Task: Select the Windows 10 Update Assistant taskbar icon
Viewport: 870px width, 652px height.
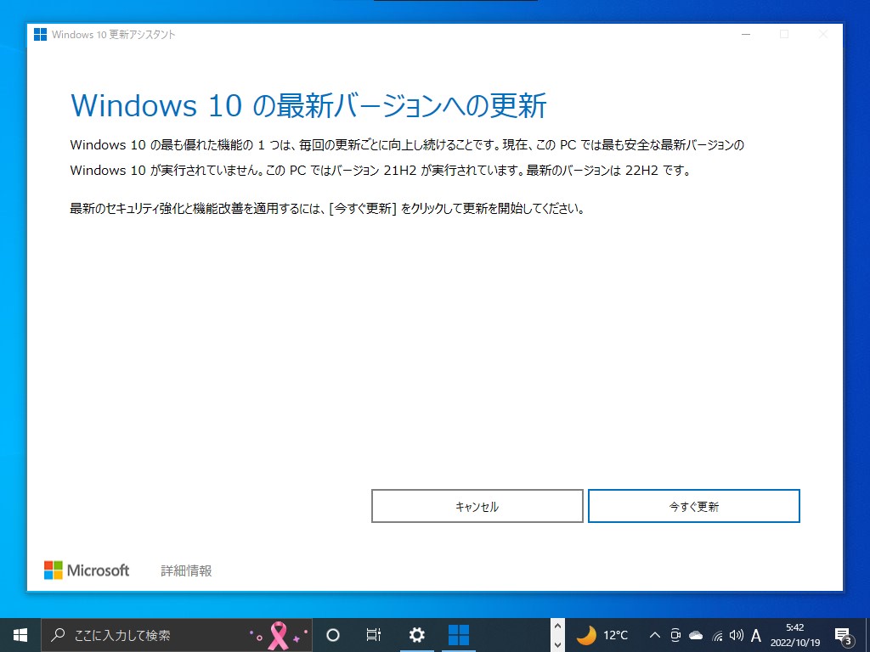Action: point(458,634)
